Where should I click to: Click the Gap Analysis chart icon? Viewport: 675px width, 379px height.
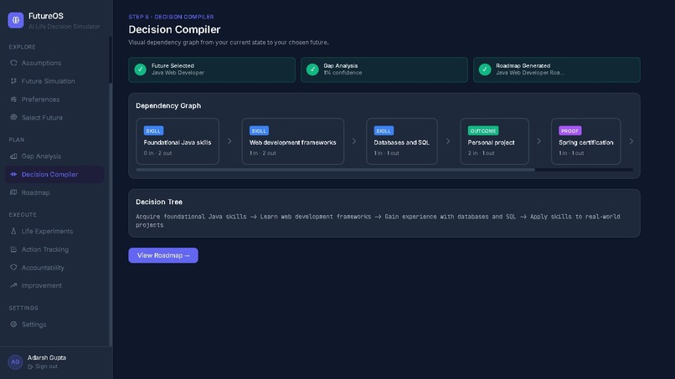pyautogui.click(x=13, y=156)
